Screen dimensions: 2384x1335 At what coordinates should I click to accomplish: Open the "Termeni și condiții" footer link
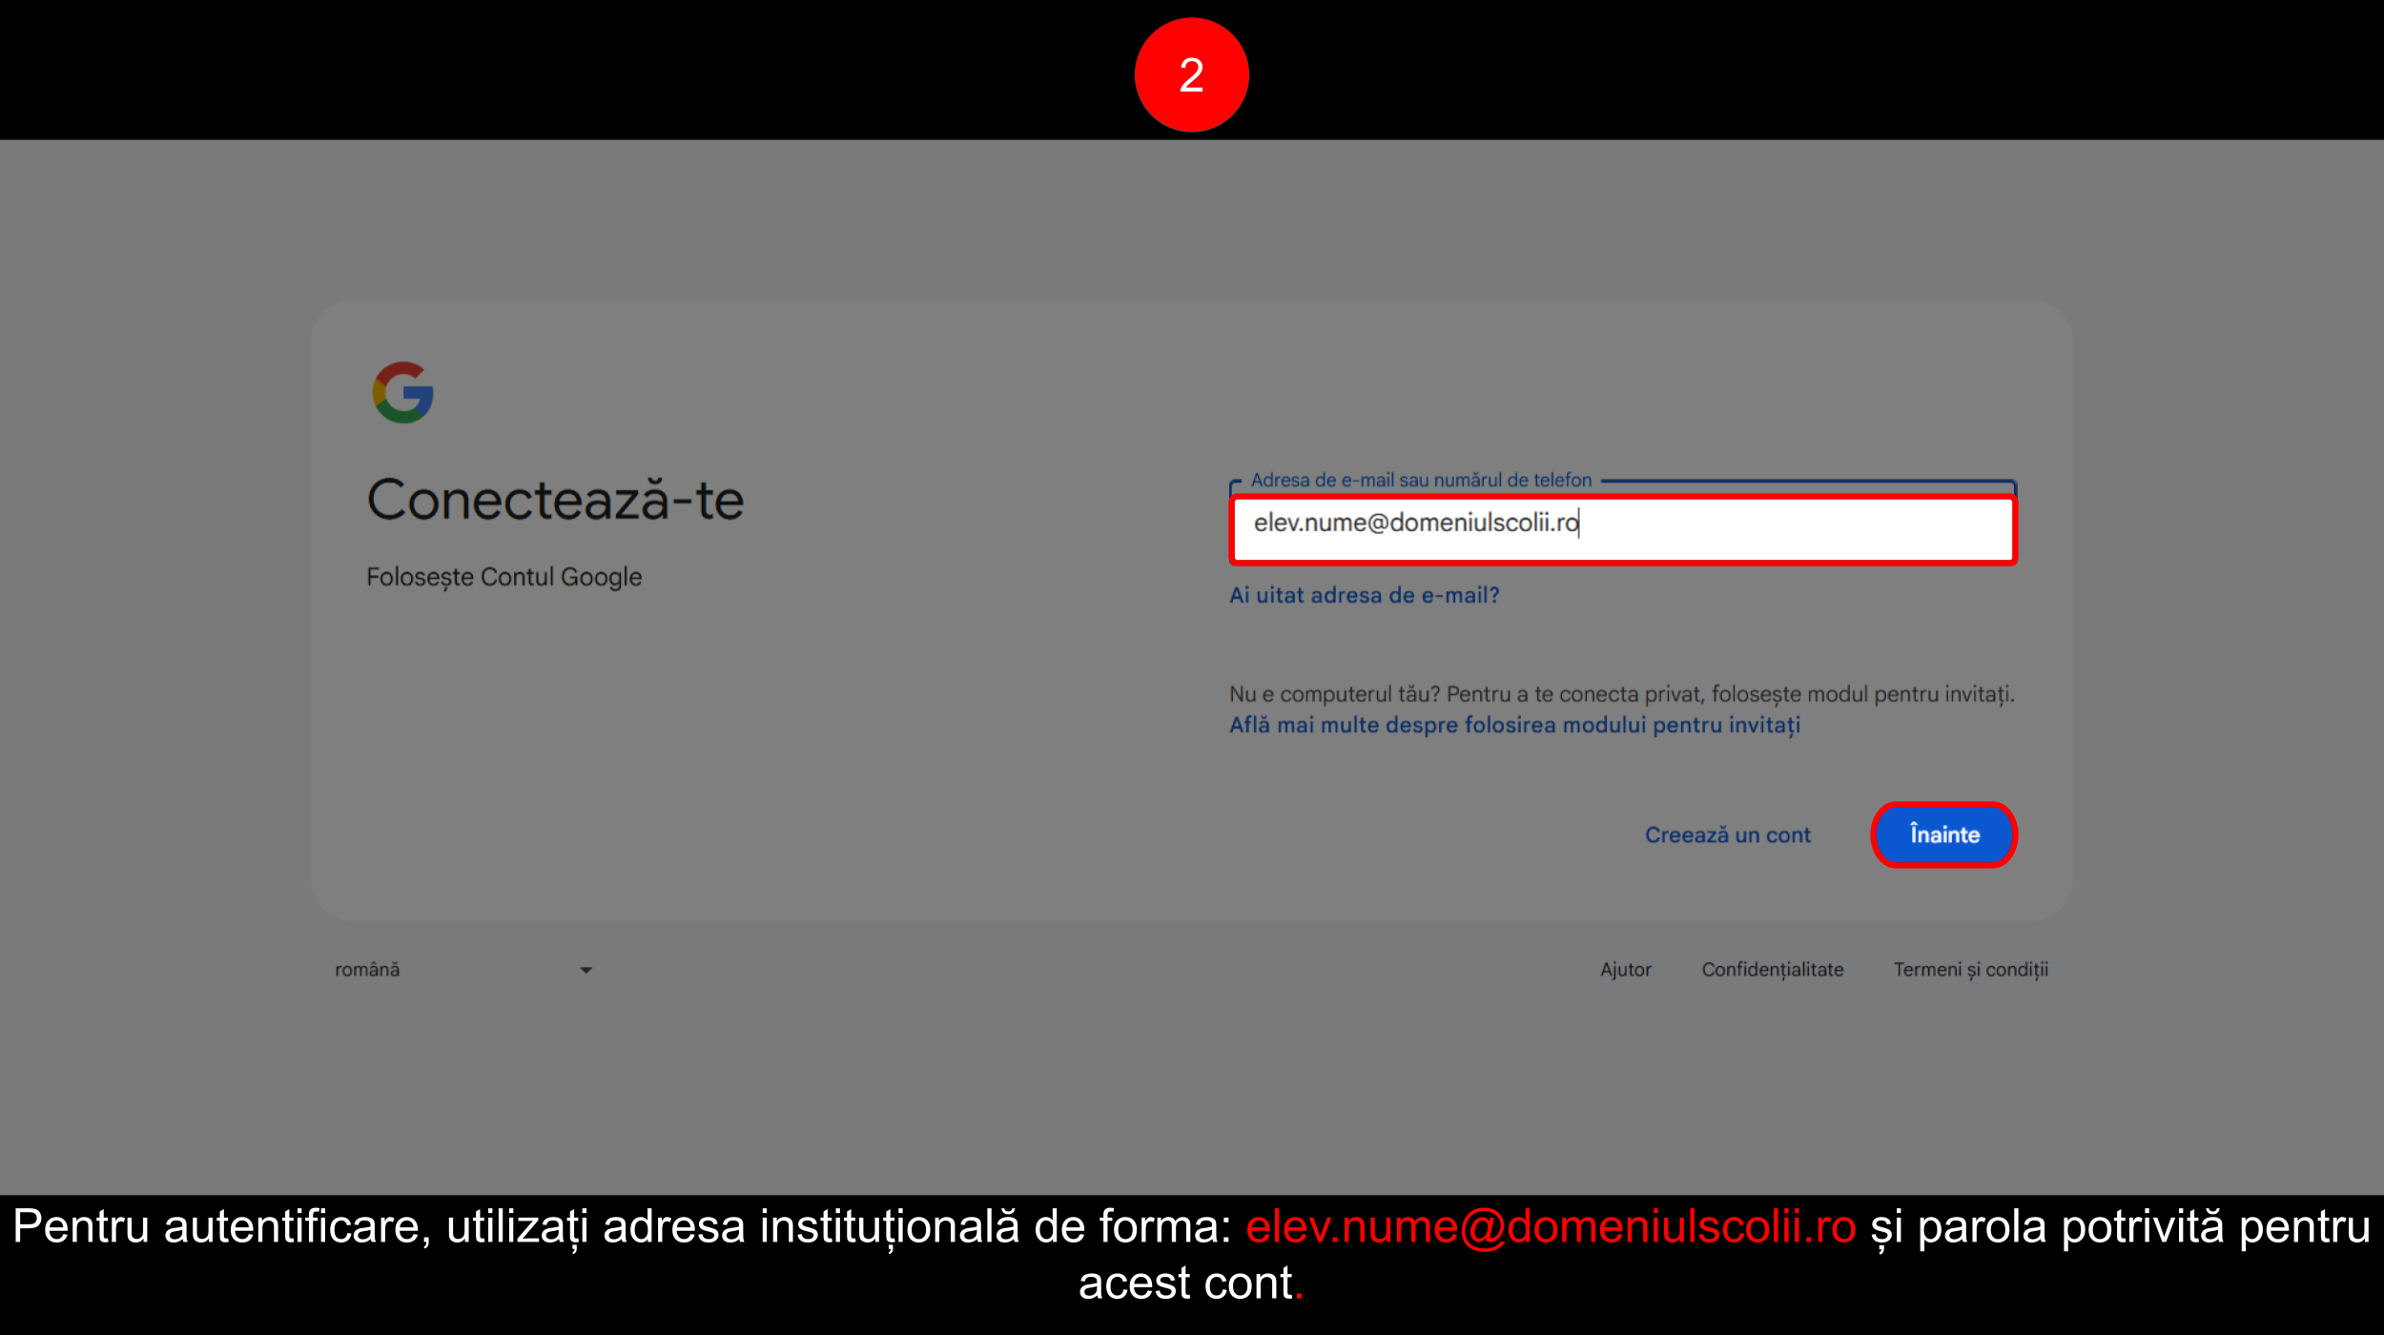coord(1970,970)
